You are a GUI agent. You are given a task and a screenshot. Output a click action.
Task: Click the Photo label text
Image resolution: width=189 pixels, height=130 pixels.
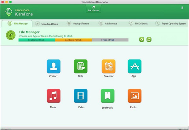[x=133, y=107]
